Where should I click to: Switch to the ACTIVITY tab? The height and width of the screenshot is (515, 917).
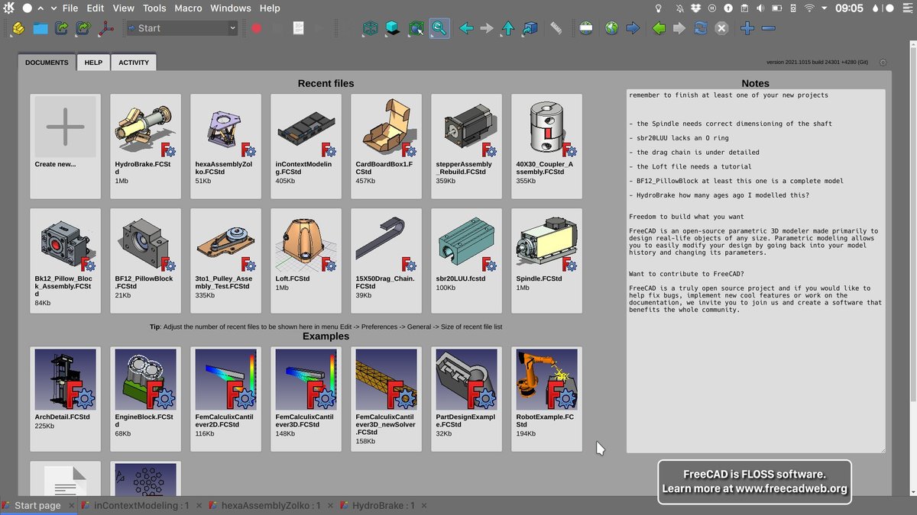point(134,63)
